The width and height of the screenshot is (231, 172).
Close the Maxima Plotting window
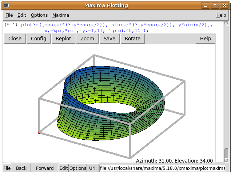tap(224, 6)
